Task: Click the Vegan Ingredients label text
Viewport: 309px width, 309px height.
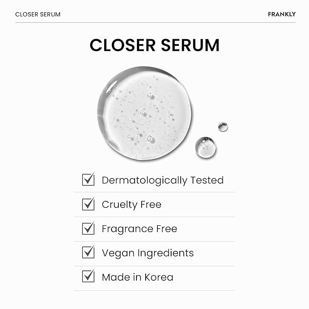Action: (x=147, y=253)
